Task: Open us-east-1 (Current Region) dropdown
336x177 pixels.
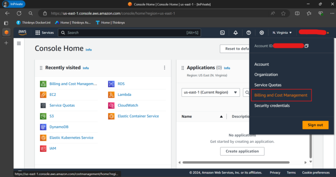Action: pos(210,92)
